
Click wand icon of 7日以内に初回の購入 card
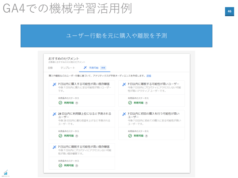[124, 114]
